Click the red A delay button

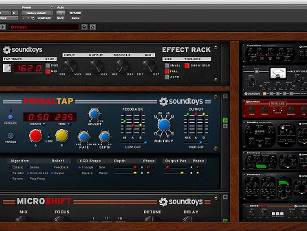click(x=36, y=136)
